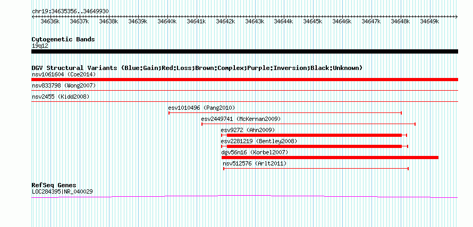Click the 34641k ruler tick label

(x=196, y=21)
